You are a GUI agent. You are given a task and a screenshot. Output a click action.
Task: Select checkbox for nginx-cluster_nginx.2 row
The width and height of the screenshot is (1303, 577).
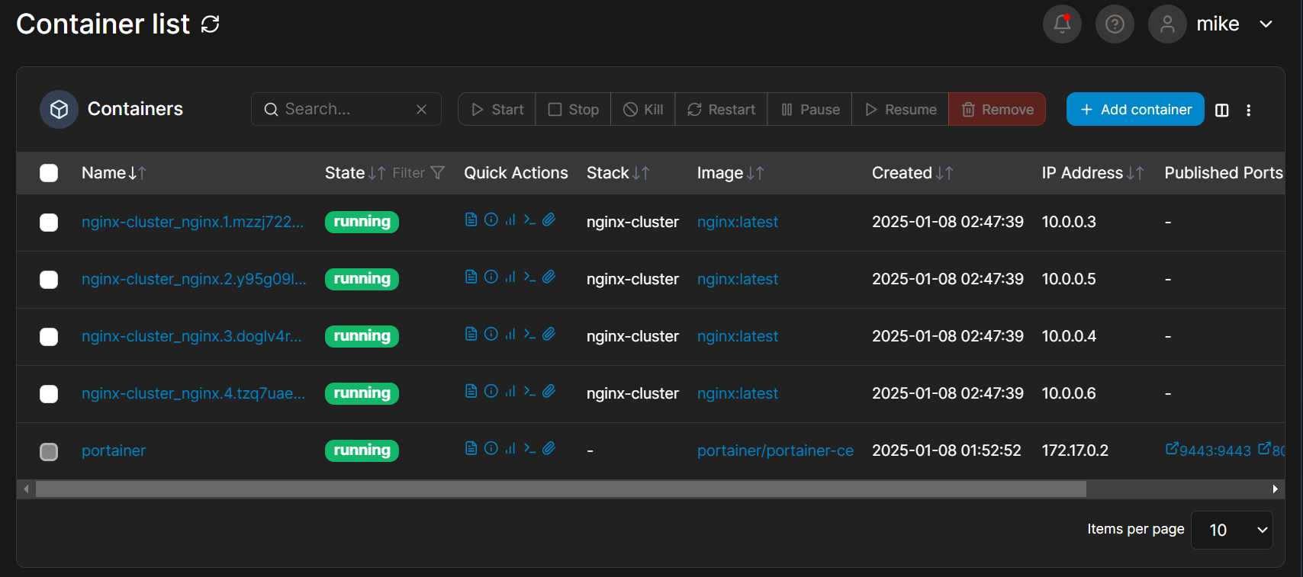pyautogui.click(x=49, y=280)
